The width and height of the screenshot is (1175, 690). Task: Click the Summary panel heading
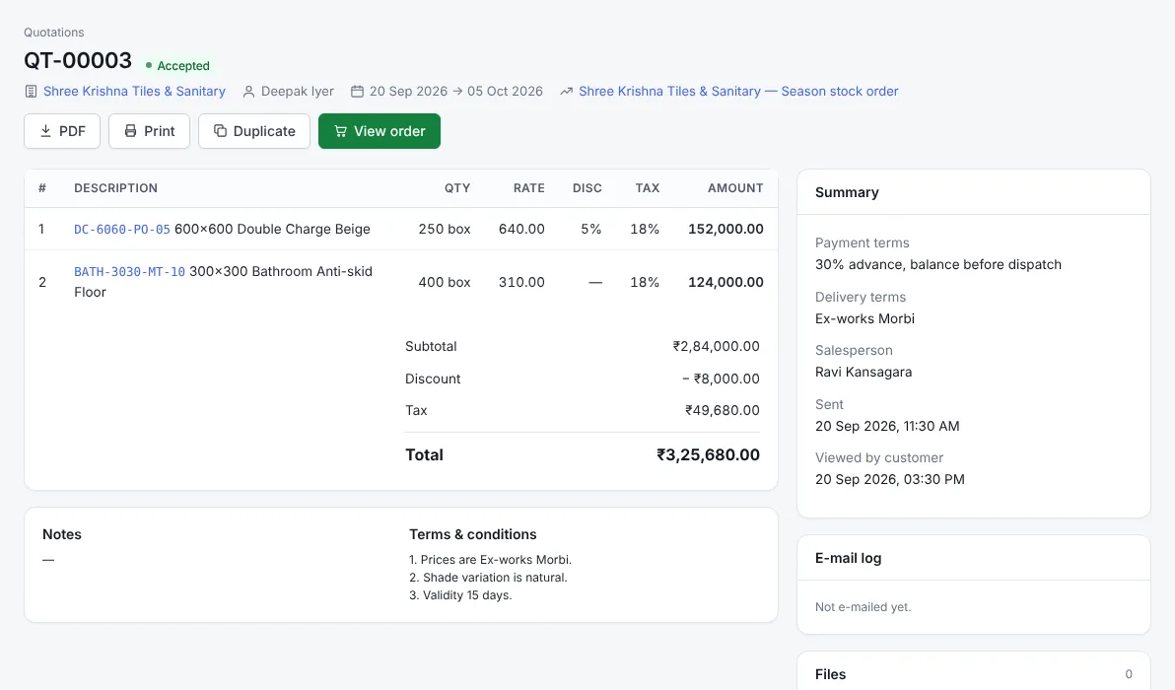847,192
